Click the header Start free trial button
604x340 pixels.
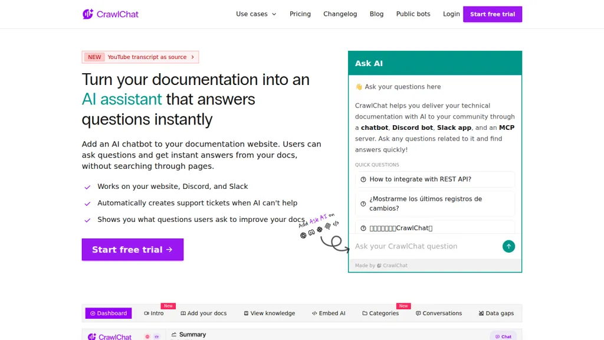pyautogui.click(x=493, y=14)
